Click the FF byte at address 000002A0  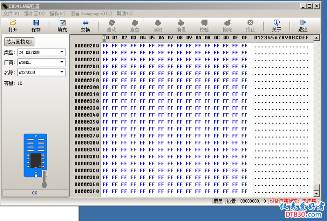tap(105, 46)
